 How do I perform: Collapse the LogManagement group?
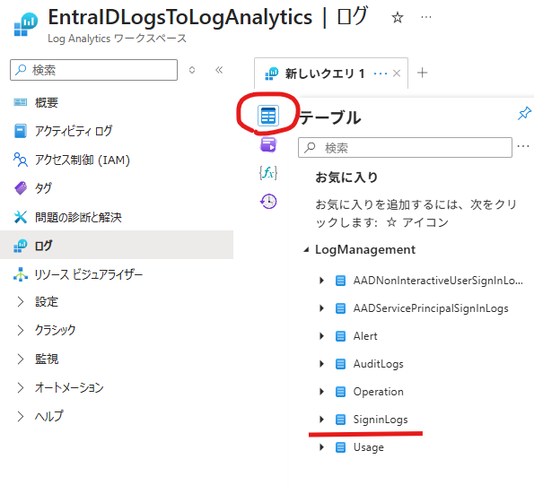coord(306,250)
